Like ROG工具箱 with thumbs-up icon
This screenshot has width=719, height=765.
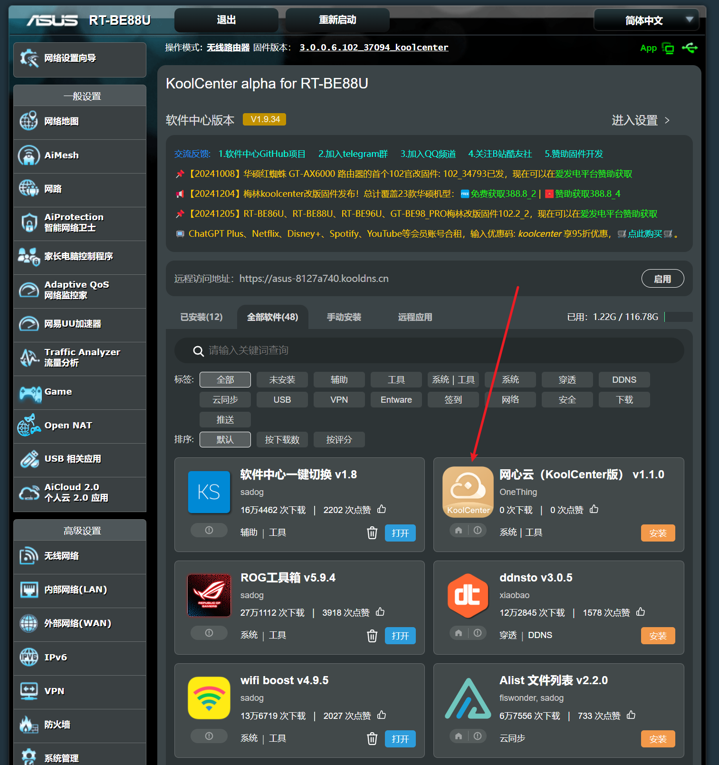pyautogui.click(x=380, y=612)
